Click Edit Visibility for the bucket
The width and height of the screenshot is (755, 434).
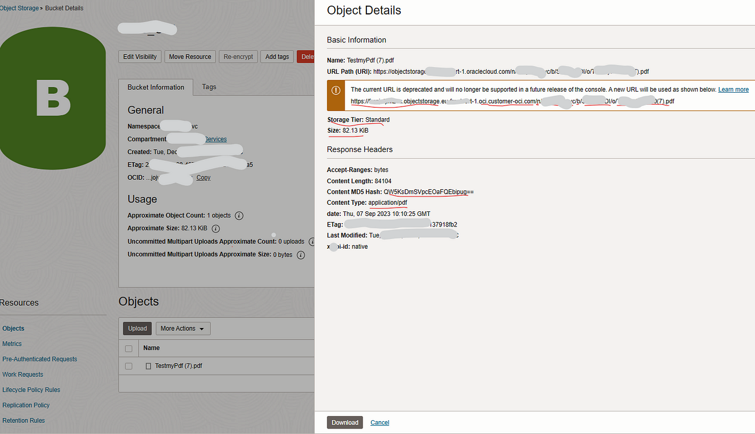[x=140, y=56]
